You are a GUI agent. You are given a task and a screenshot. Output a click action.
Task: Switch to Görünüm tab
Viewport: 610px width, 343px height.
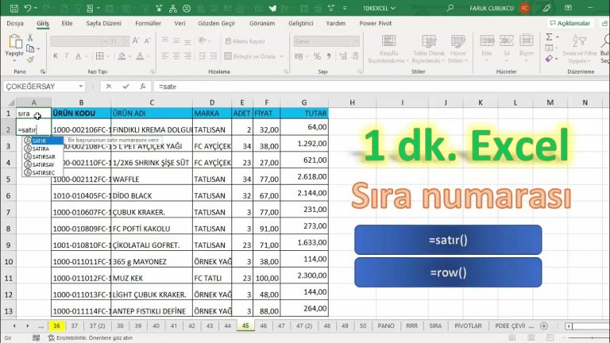point(262,23)
